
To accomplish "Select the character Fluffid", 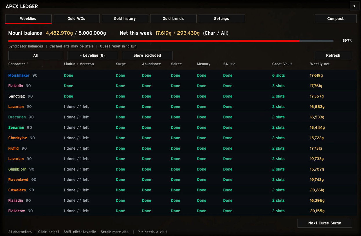I will pyautogui.click(x=180, y=148).
